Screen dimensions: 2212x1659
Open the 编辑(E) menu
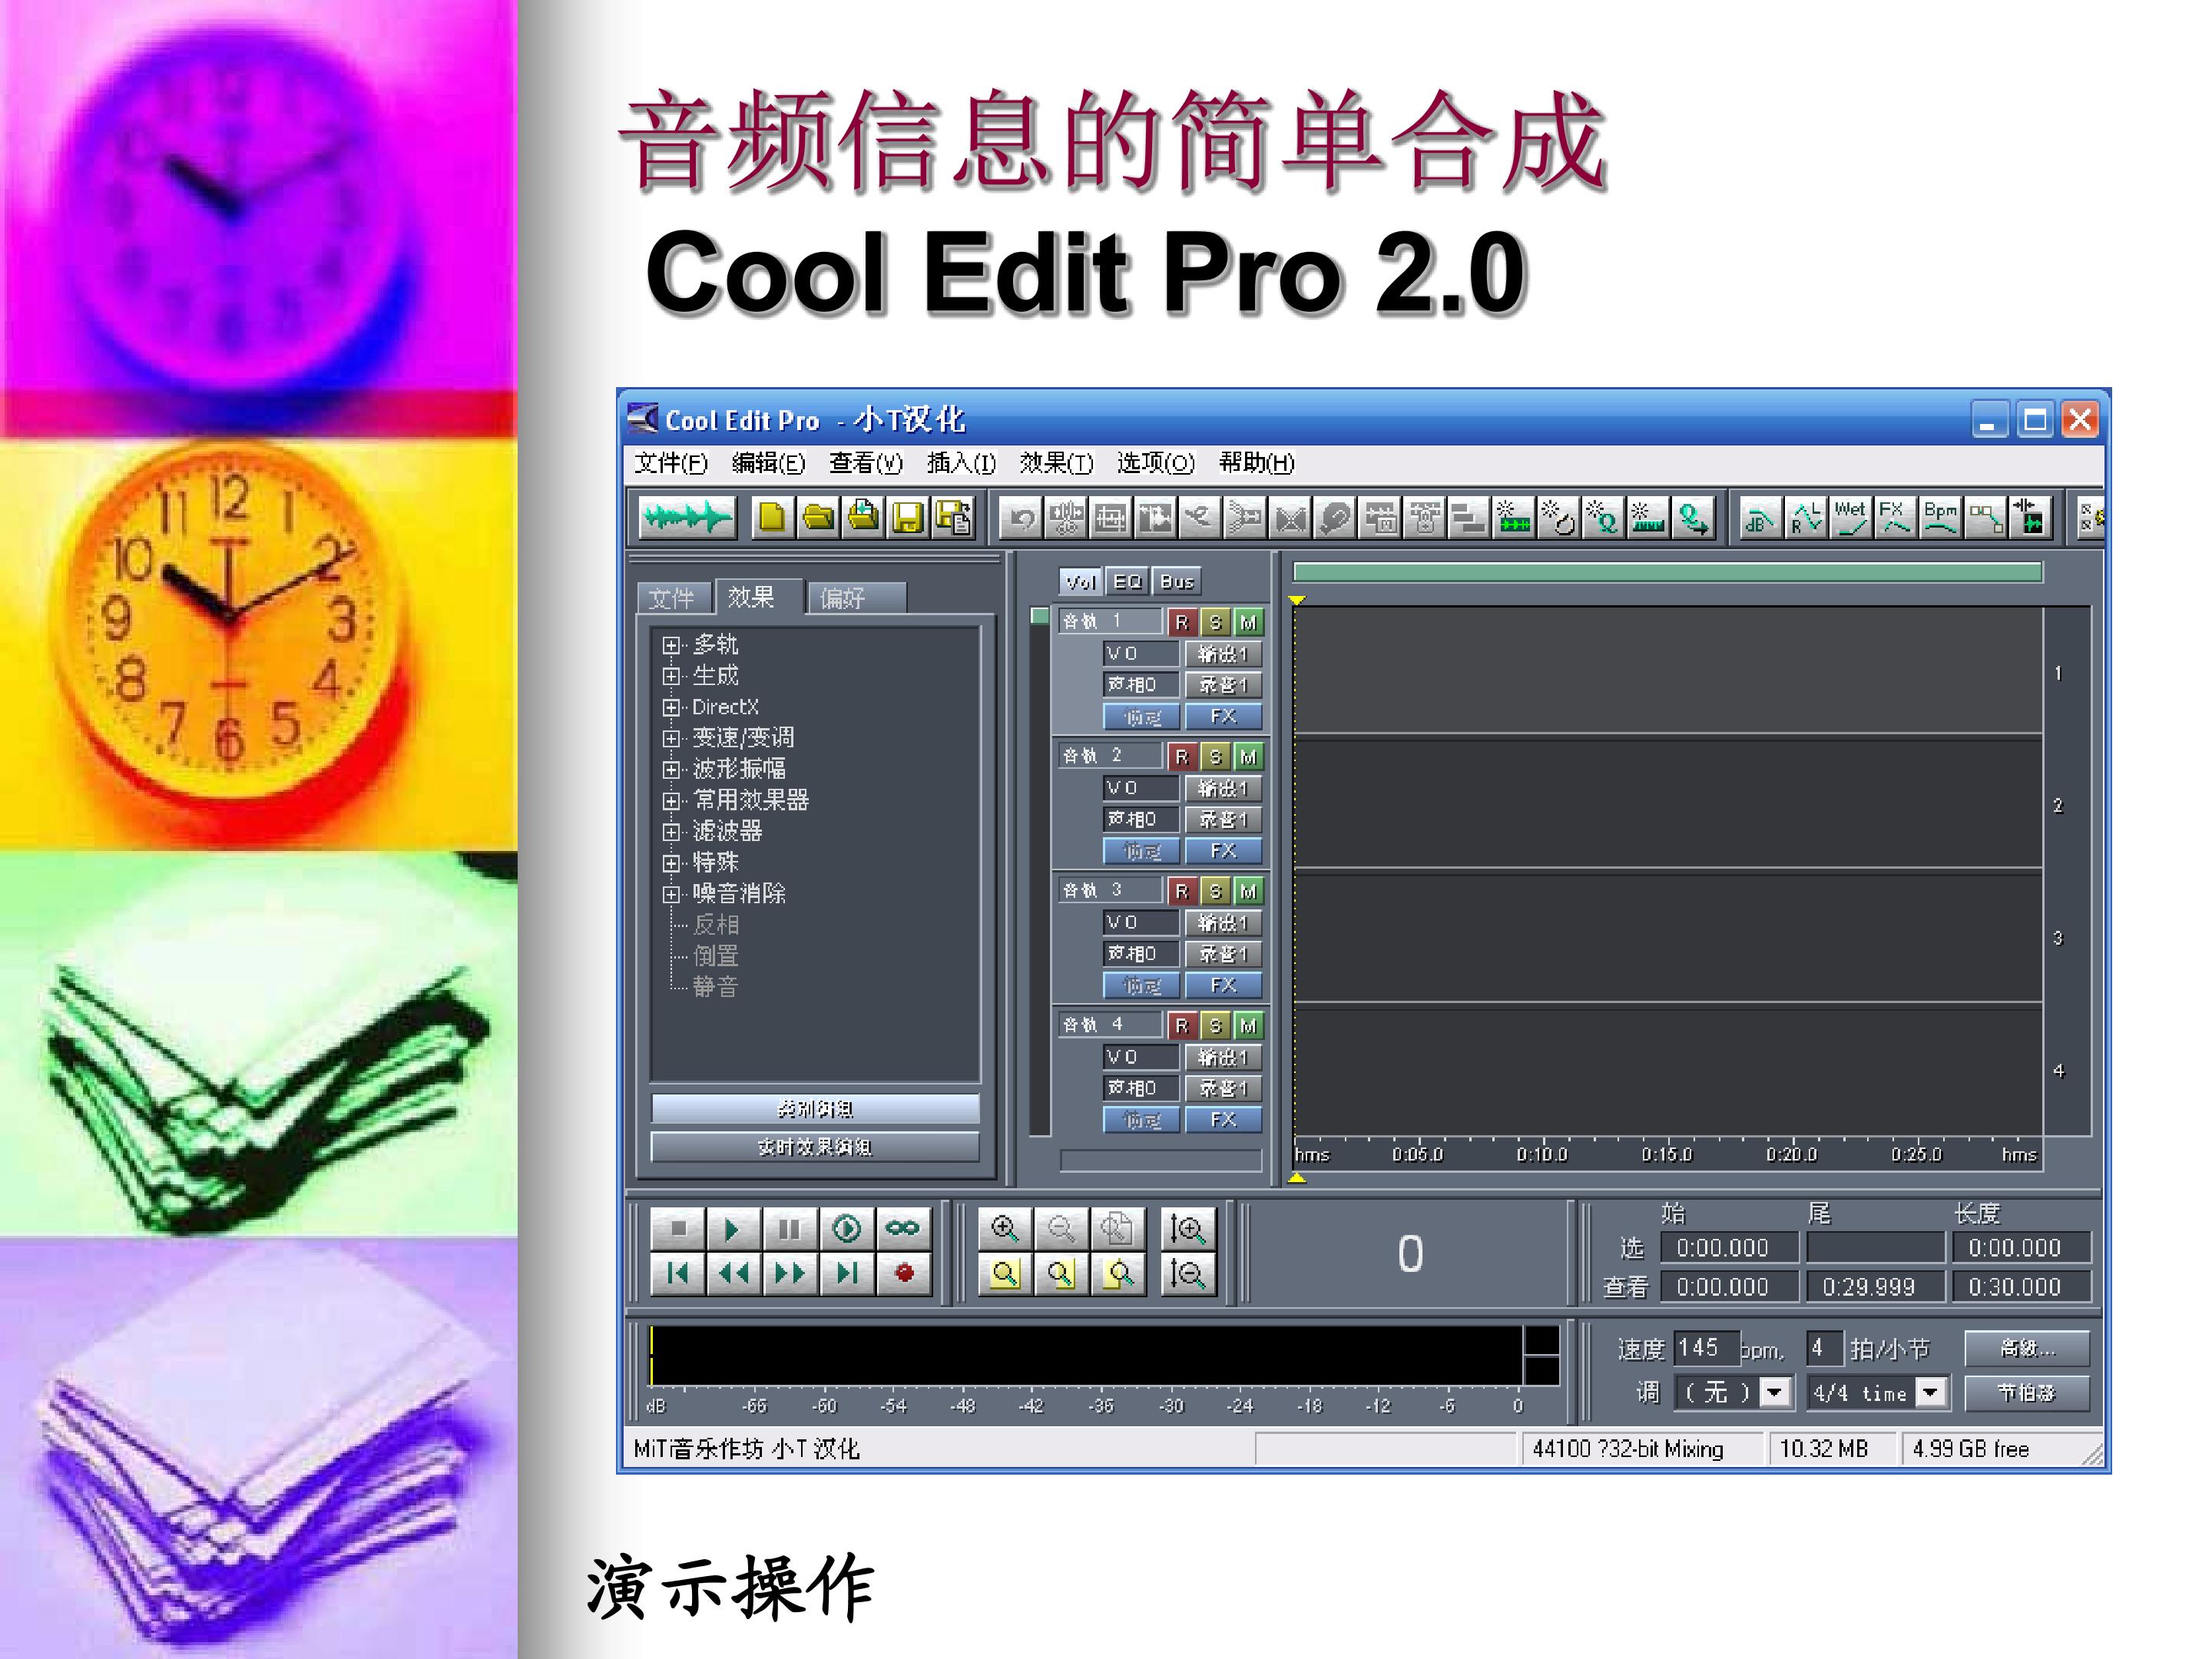768,463
